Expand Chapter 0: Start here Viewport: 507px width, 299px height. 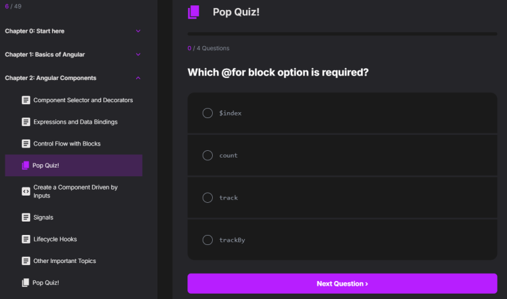tap(138, 31)
